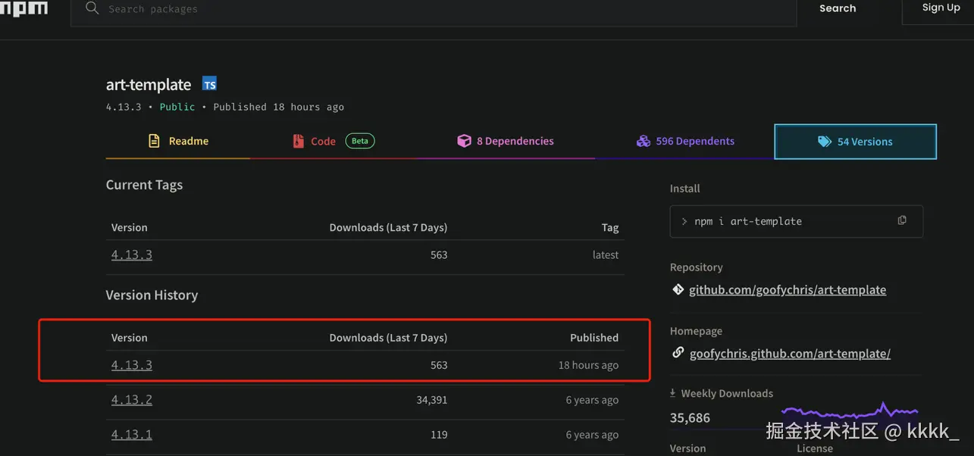Click the TypeScript TS badge icon
974x456 pixels.
point(210,84)
